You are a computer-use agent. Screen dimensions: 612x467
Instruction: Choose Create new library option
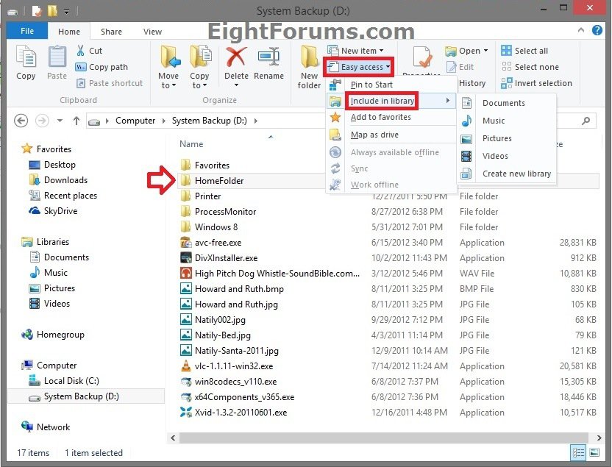point(516,174)
